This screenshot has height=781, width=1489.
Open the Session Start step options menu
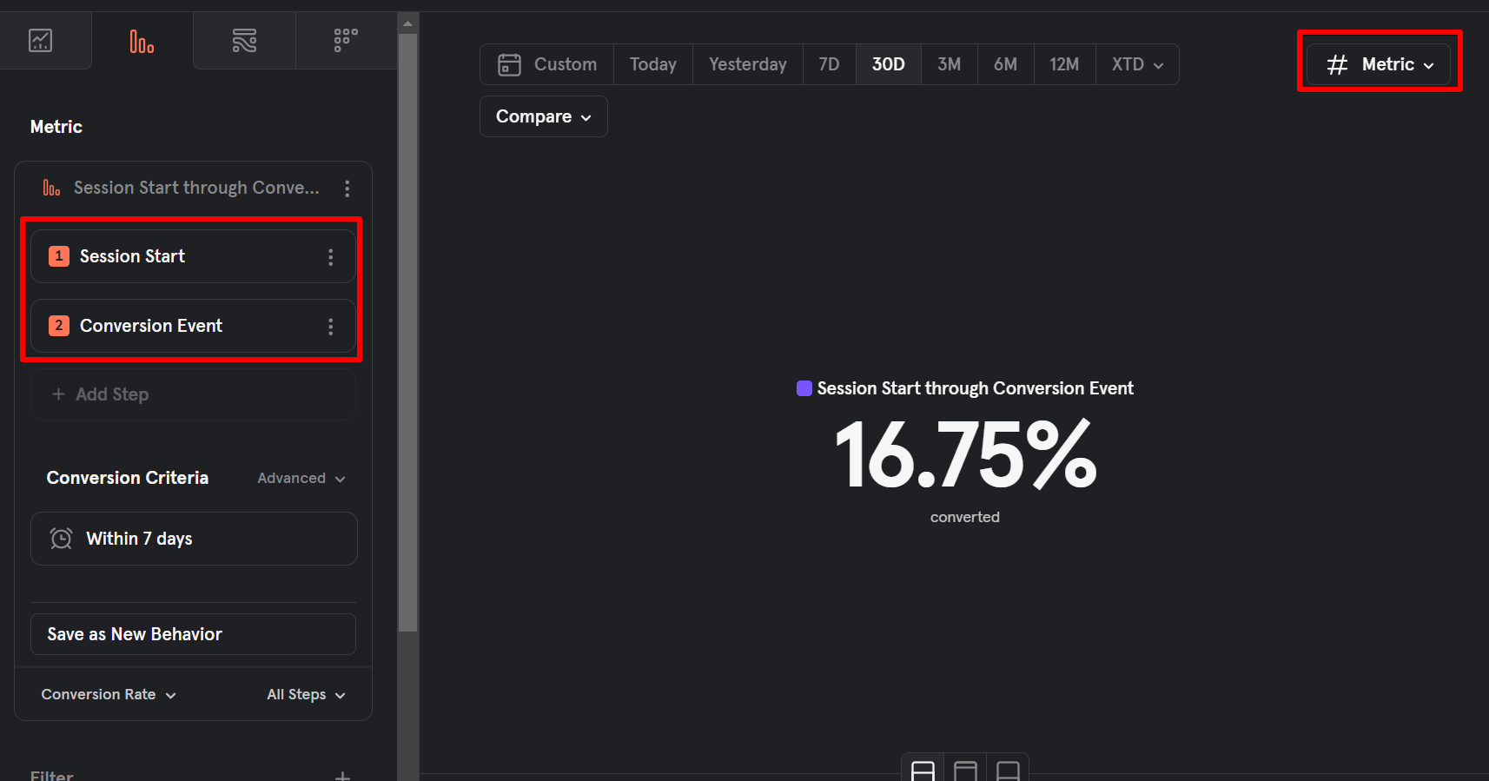(x=331, y=257)
